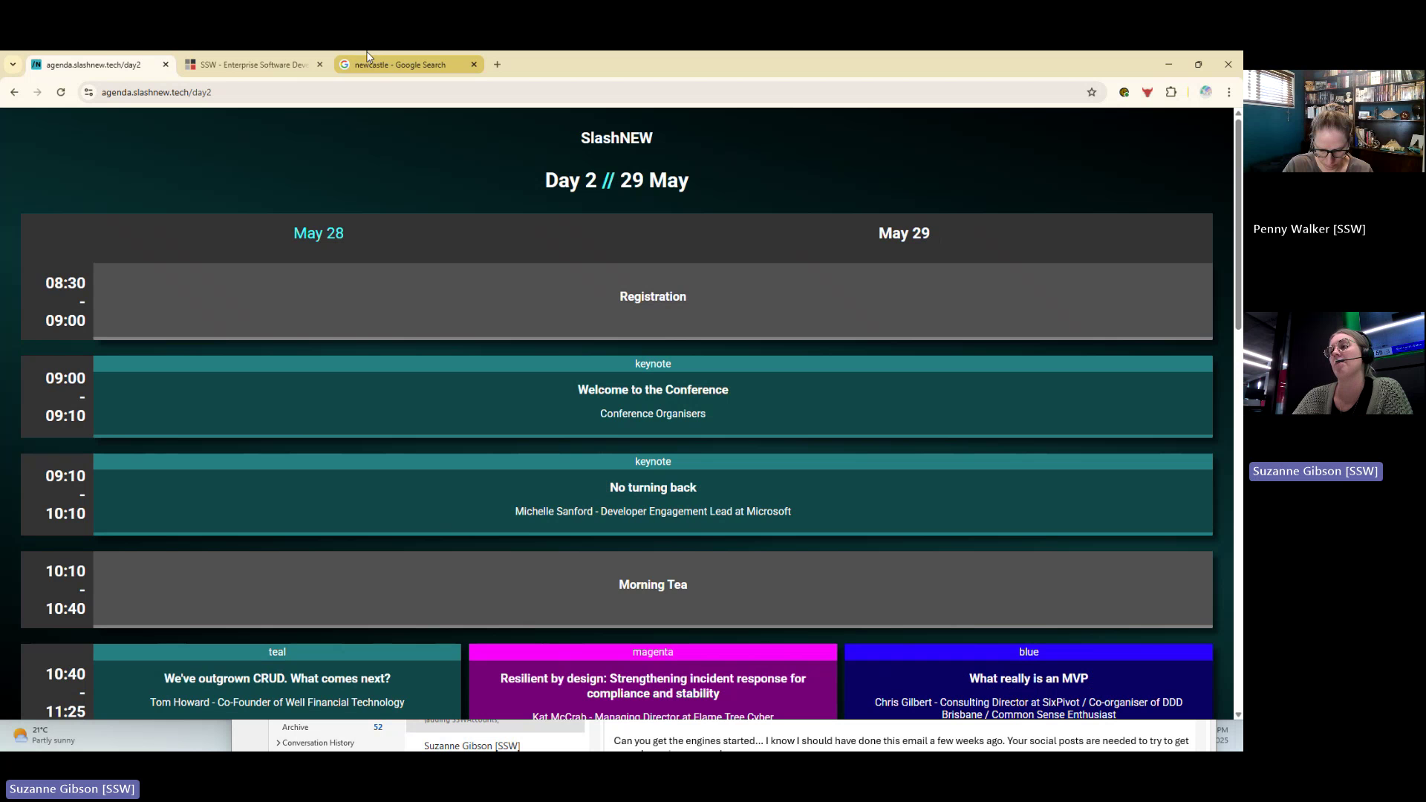This screenshot has width=1426, height=802.
Task: Close the newcastle Google Search tab
Action: coord(474,65)
